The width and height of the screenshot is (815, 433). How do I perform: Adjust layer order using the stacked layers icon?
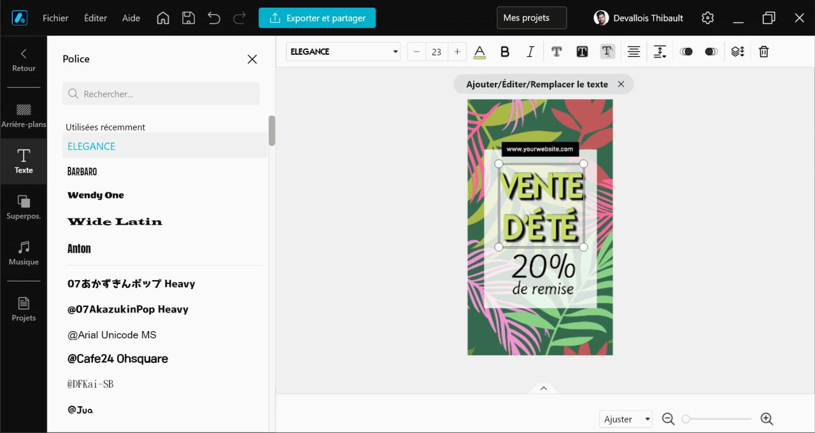click(x=737, y=52)
